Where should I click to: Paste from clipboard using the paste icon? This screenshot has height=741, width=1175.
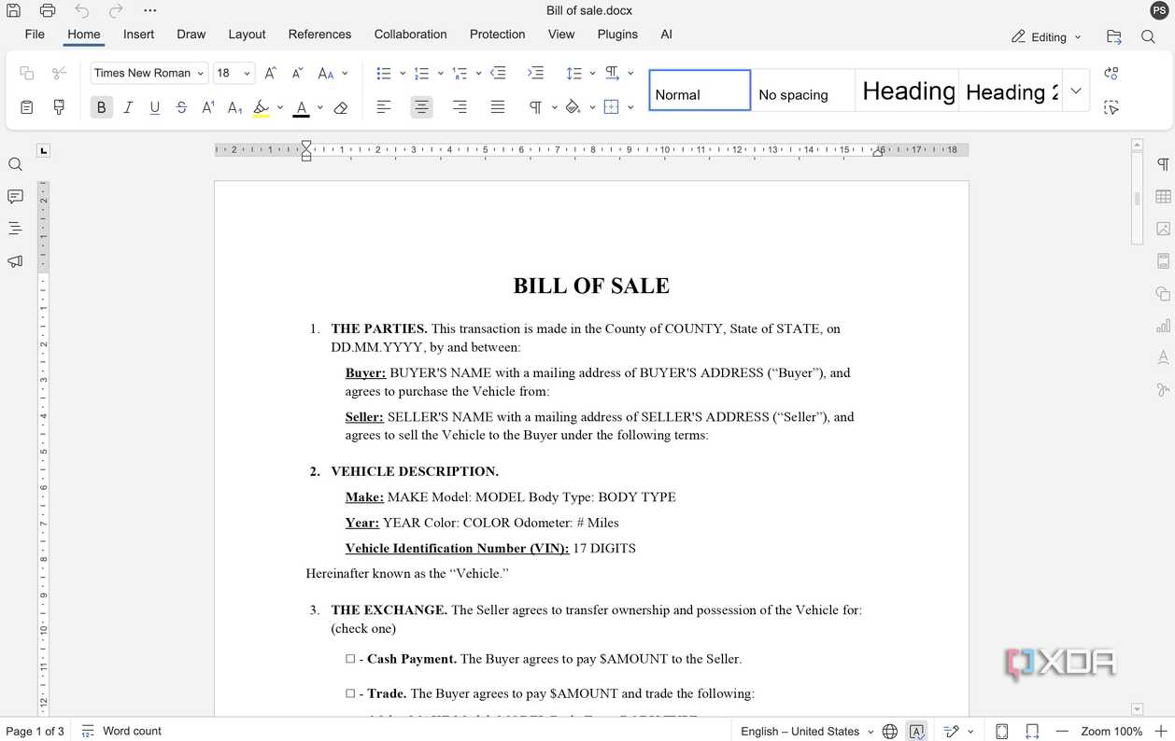coord(26,107)
